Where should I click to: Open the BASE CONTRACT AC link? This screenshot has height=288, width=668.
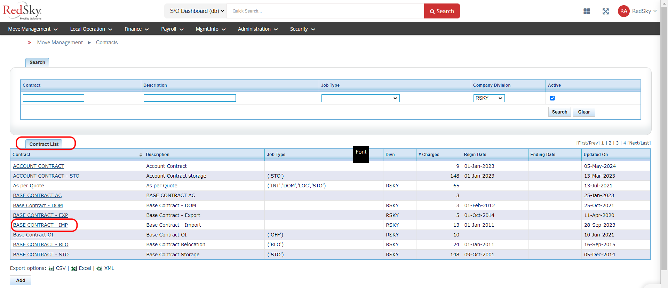pyautogui.click(x=37, y=195)
